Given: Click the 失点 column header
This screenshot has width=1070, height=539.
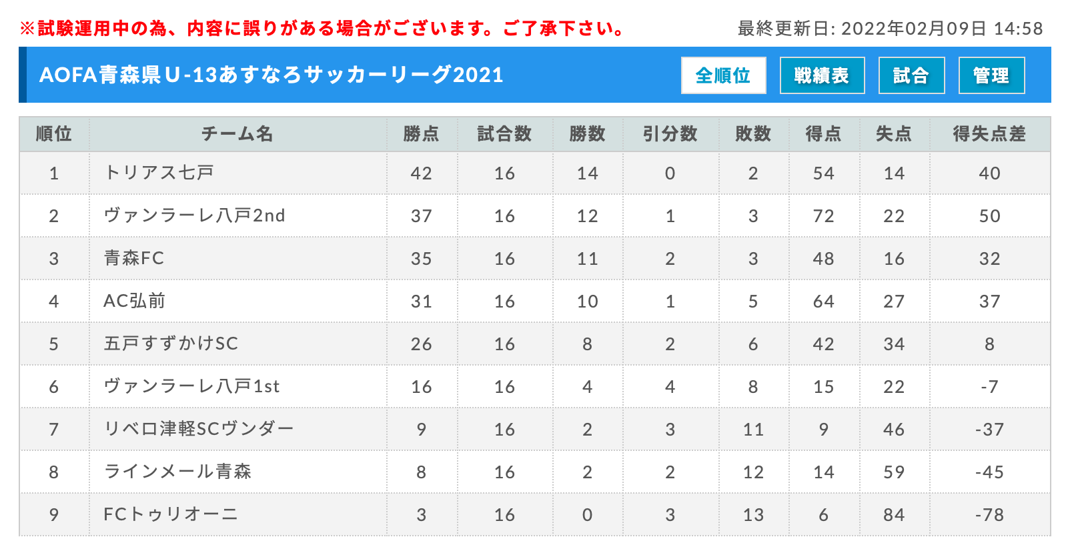Looking at the screenshot, I should (894, 134).
